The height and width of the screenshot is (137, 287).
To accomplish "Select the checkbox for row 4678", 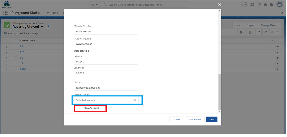I will (x=15, y=69).
